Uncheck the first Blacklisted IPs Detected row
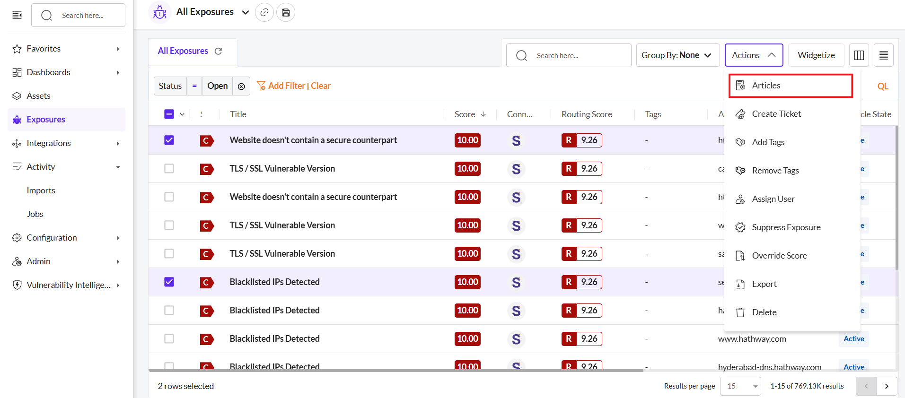This screenshot has height=398, width=905. tap(169, 282)
